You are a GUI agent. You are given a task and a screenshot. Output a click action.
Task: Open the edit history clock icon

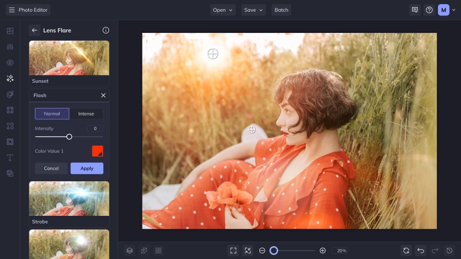450,250
